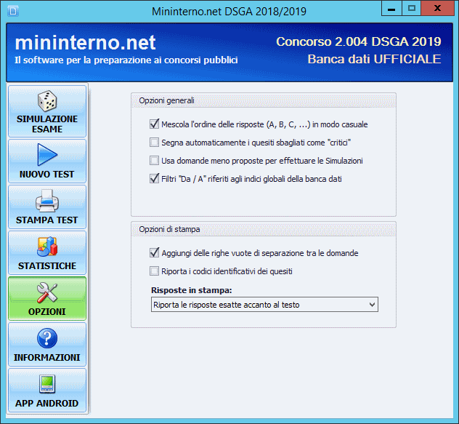Viewport: 459px width, 424px height.
Task: Click the printer icon for Stampa Test
Action: [x=47, y=200]
